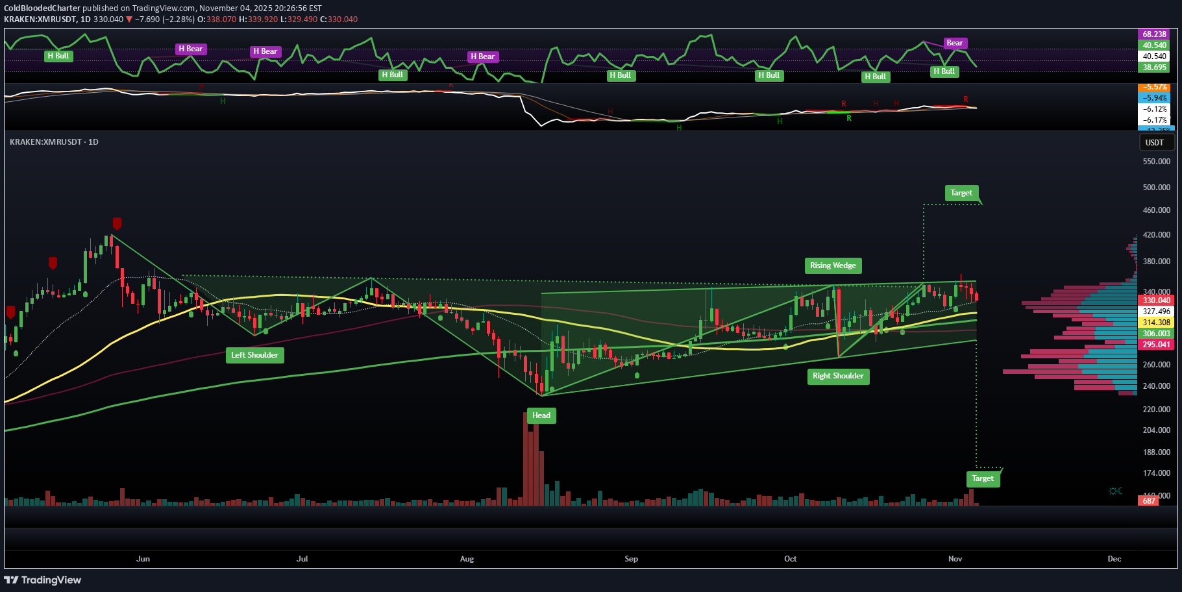Click the TradingView logo icon

point(11,580)
